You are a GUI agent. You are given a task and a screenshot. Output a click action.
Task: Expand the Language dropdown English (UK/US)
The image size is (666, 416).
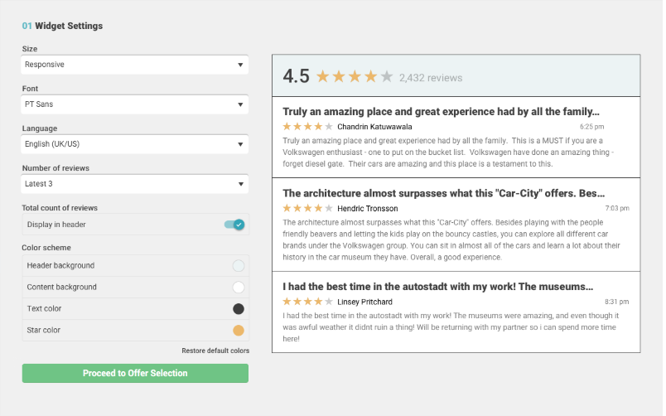(x=135, y=144)
